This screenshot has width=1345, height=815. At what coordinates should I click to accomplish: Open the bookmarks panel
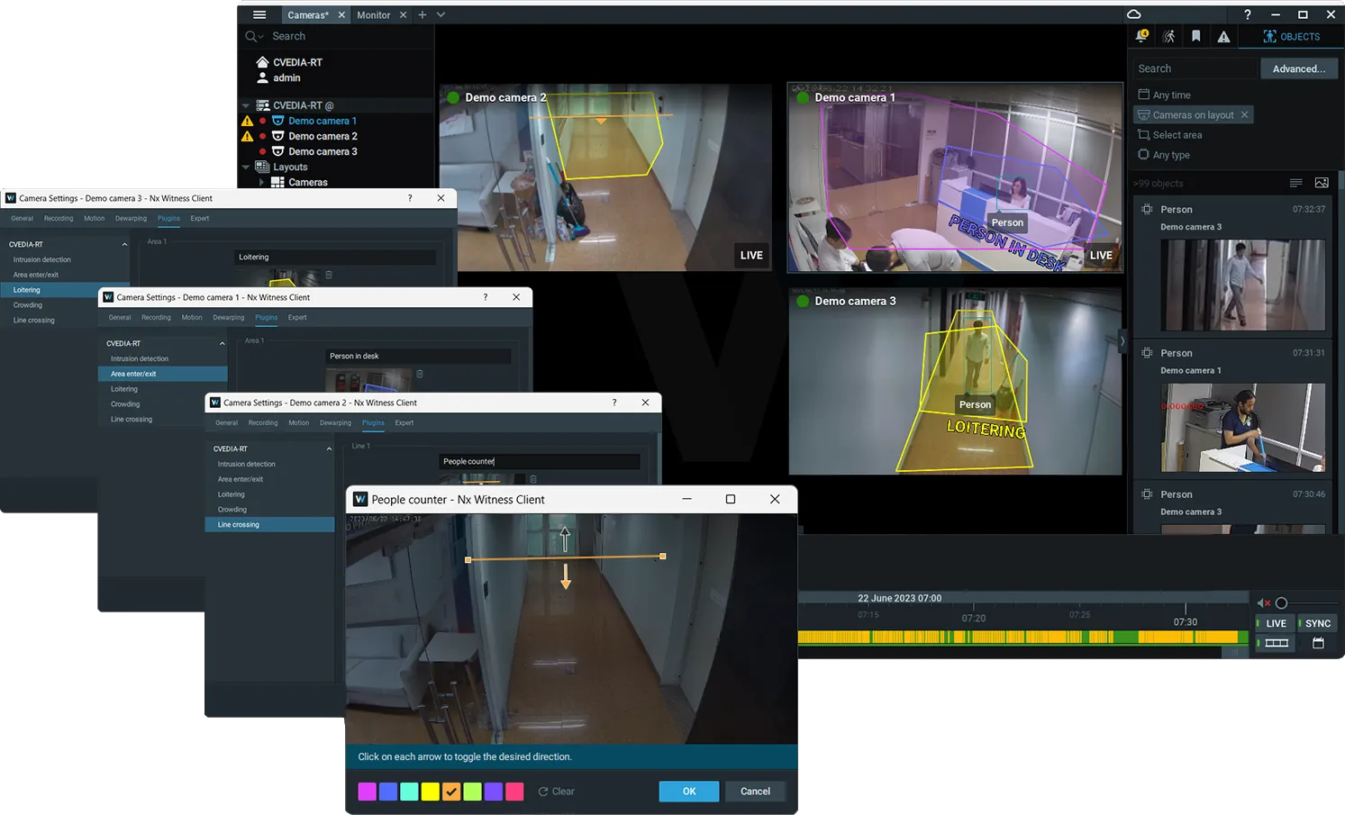pos(1195,36)
